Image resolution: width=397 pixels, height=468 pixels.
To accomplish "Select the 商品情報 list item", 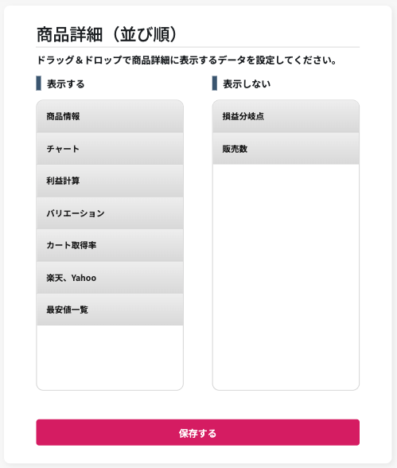I will pyautogui.click(x=110, y=116).
